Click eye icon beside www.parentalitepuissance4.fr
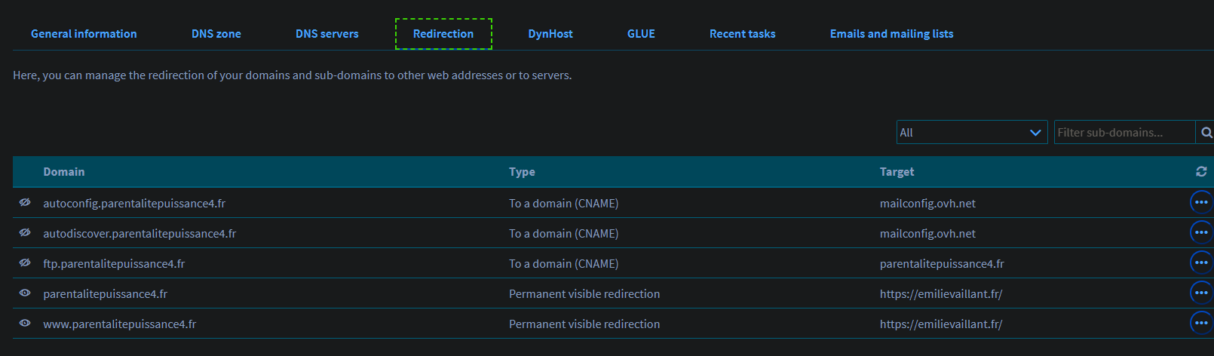The image size is (1214, 356). (25, 324)
